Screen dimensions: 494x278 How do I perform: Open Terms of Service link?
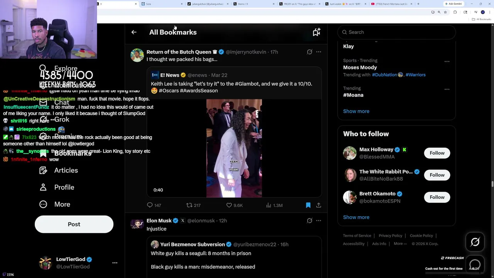(357, 236)
